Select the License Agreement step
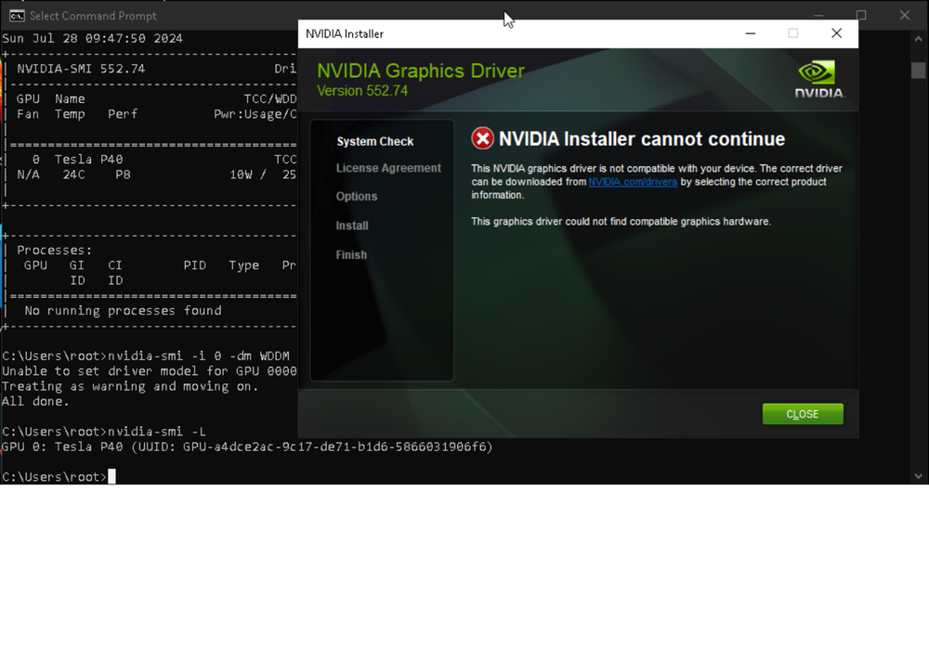The width and height of the screenshot is (929, 659). click(388, 168)
